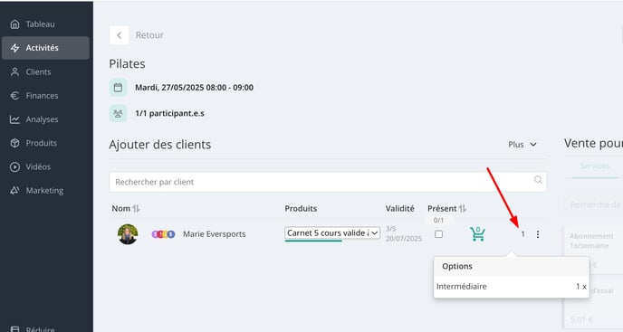The image size is (623, 332).
Task: Open Analyses chart icon
Action: 14,119
